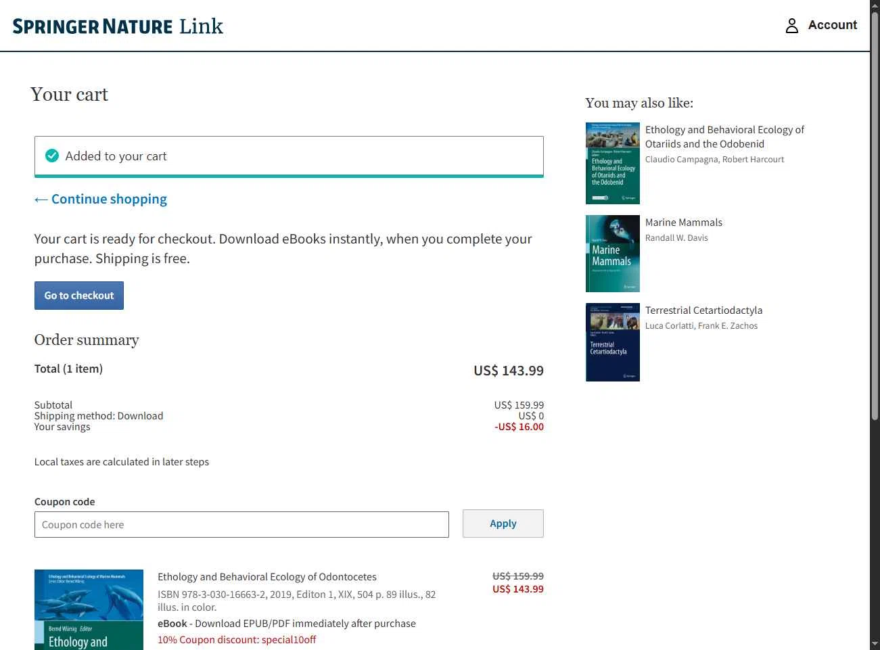
Task: Open the Otariids and the Odobenid book cover
Action: coord(613,163)
